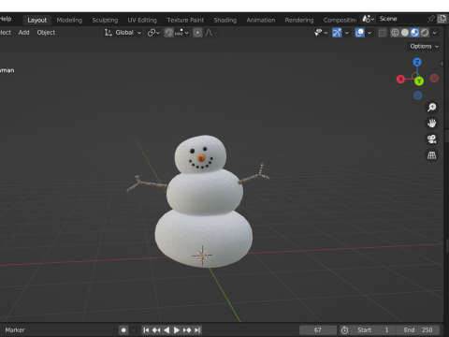Viewport: 449px width, 337px height.
Task: Click the transform orientation axes icon
Action: (x=108, y=33)
